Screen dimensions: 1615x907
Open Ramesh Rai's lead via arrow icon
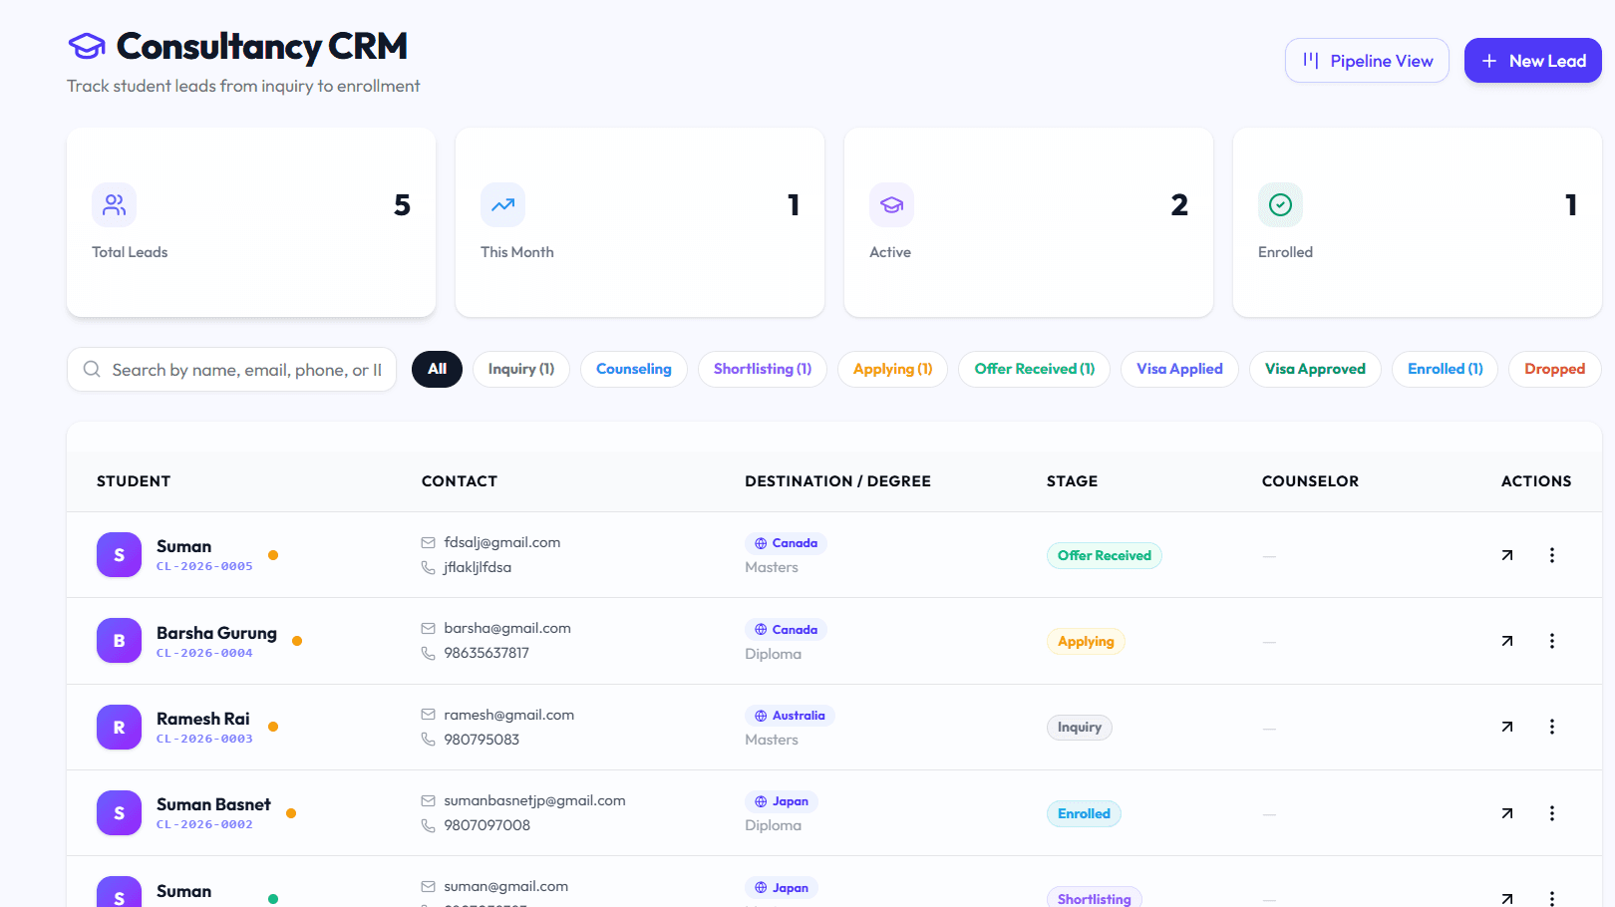[x=1507, y=727]
